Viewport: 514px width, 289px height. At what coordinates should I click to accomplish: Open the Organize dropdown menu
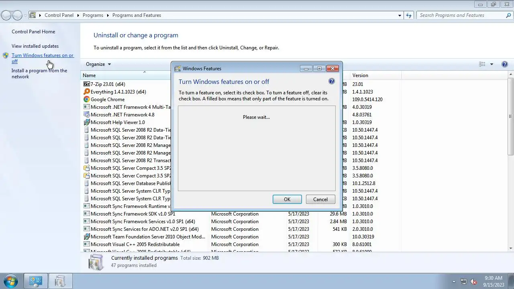pos(98,64)
